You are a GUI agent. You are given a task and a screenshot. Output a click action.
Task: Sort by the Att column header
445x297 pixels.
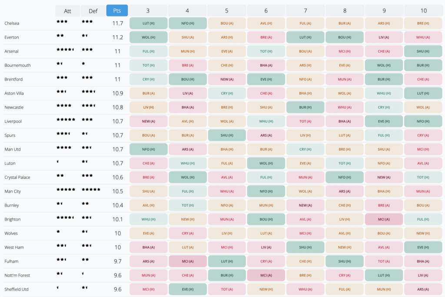[x=67, y=11]
